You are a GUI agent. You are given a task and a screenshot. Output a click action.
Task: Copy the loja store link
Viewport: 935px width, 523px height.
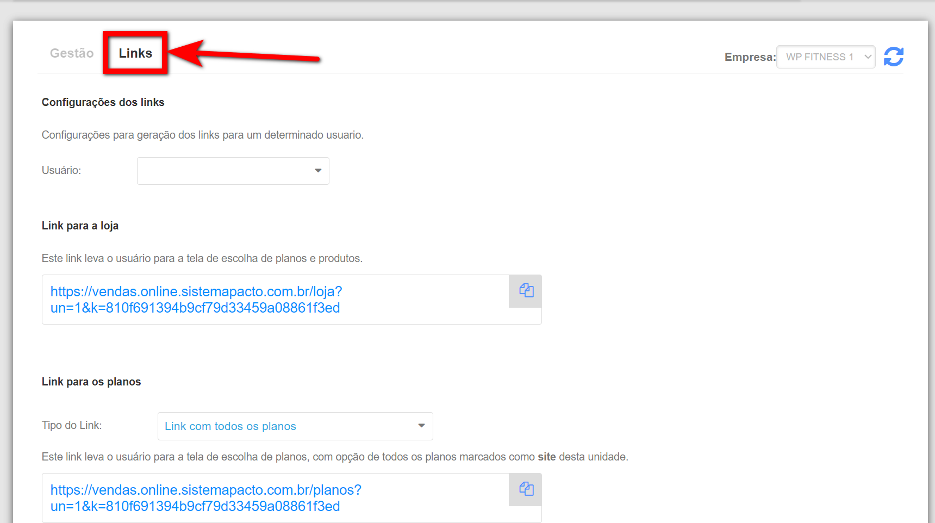coord(526,291)
